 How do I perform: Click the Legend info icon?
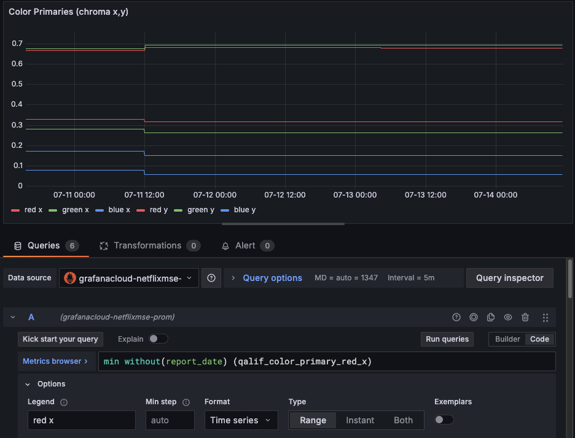tap(64, 402)
